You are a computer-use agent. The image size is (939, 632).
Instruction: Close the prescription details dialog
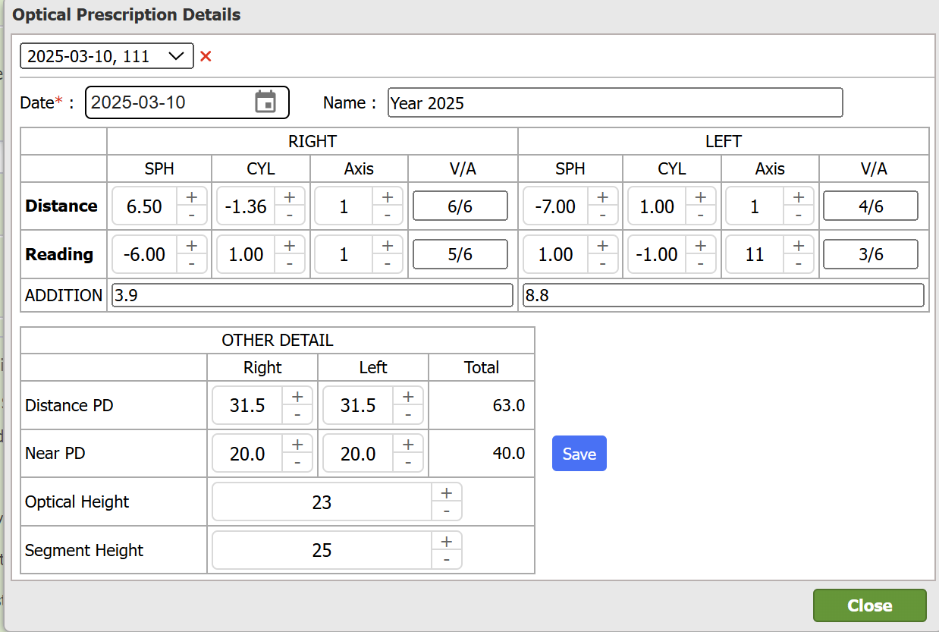click(869, 605)
